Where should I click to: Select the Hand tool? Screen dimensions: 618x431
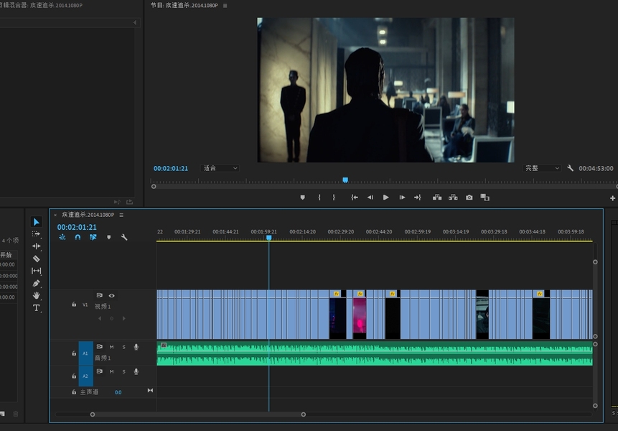37,295
